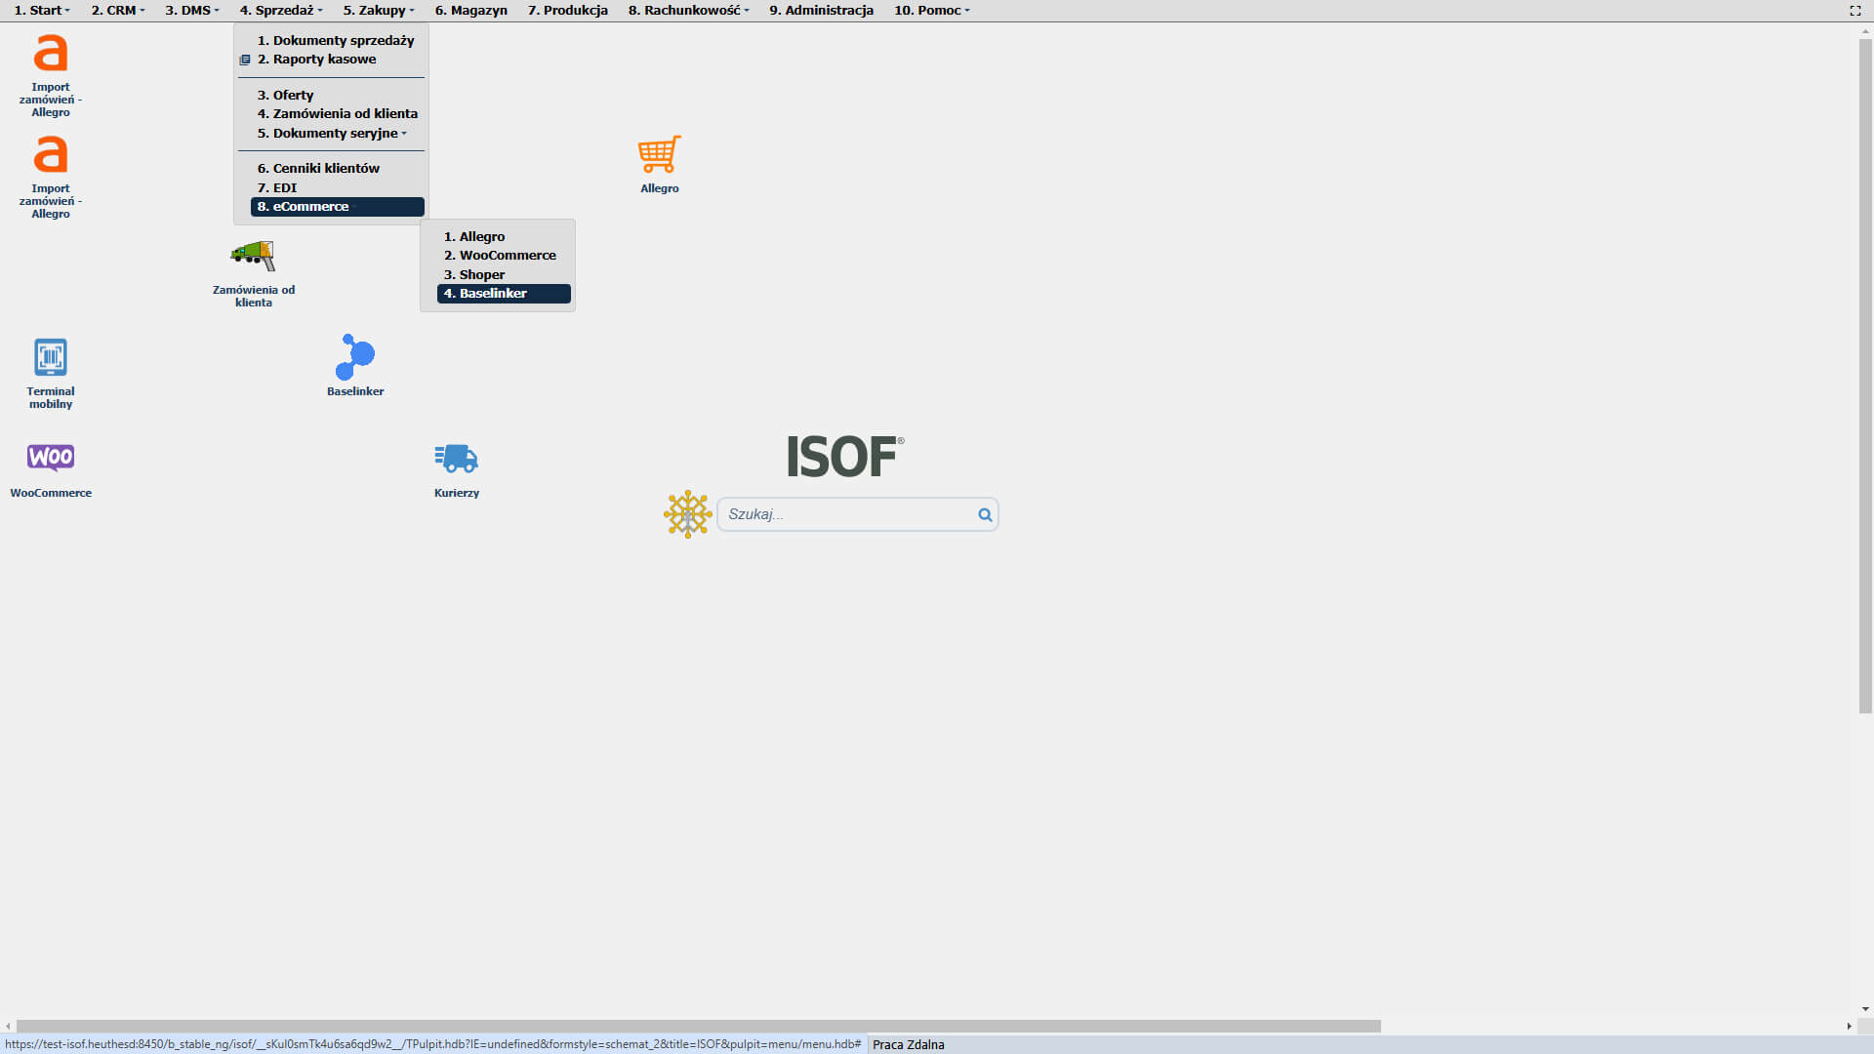The height and width of the screenshot is (1054, 1874).
Task: Click the left arrow of horizontal scrollbar
Action: [x=9, y=1027]
